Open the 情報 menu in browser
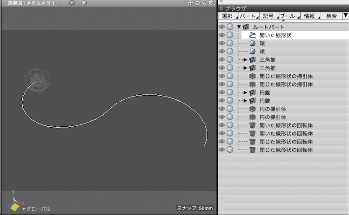349x215 pixels. (x=309, y=16)
